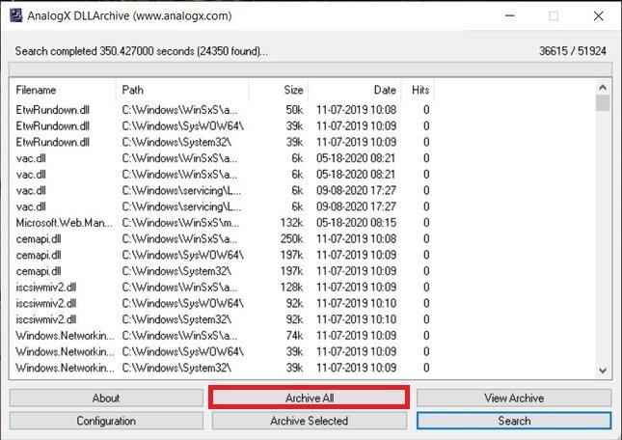Click the vertical scrollbar thumb
Image resolution: width=622 pixels, height=440 pixels.
point(603,103)
